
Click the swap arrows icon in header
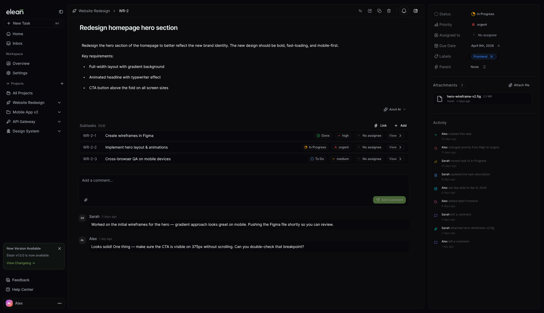click(360, 11)
